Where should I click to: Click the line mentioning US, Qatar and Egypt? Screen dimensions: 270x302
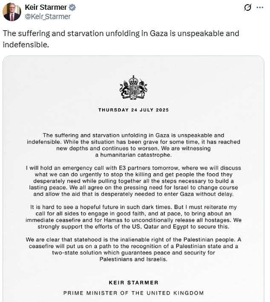133,227
